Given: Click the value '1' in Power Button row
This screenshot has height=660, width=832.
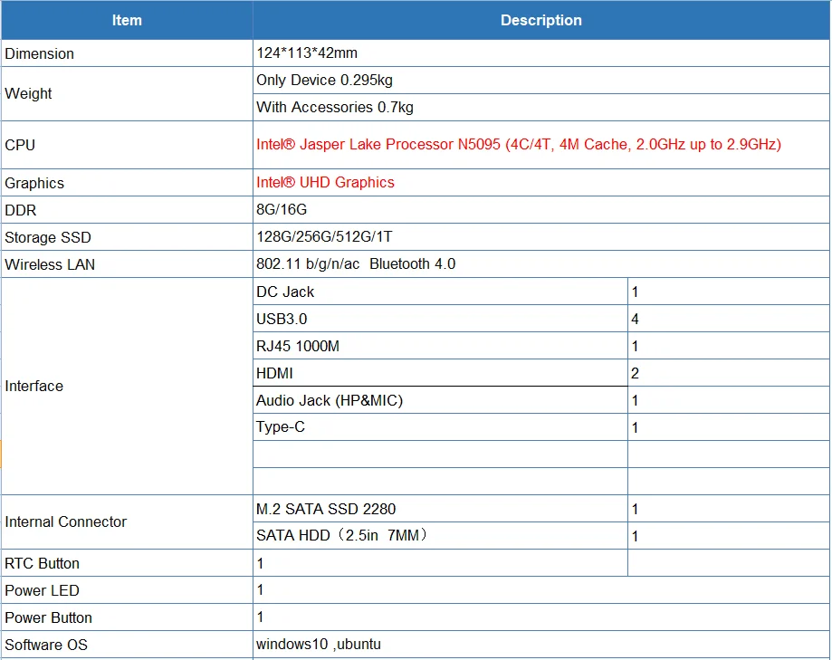Looking at the screenshot, I should pos(260,617).
